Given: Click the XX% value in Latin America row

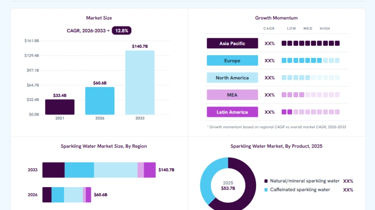Looking at the screenshot, I should (269, 112).
